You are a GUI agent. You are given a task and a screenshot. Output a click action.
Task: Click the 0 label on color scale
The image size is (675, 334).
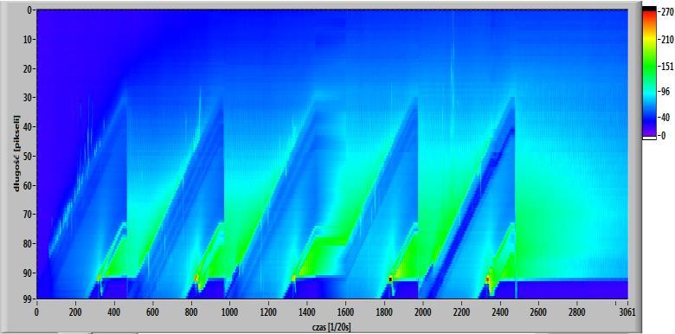tap(664, 135)
